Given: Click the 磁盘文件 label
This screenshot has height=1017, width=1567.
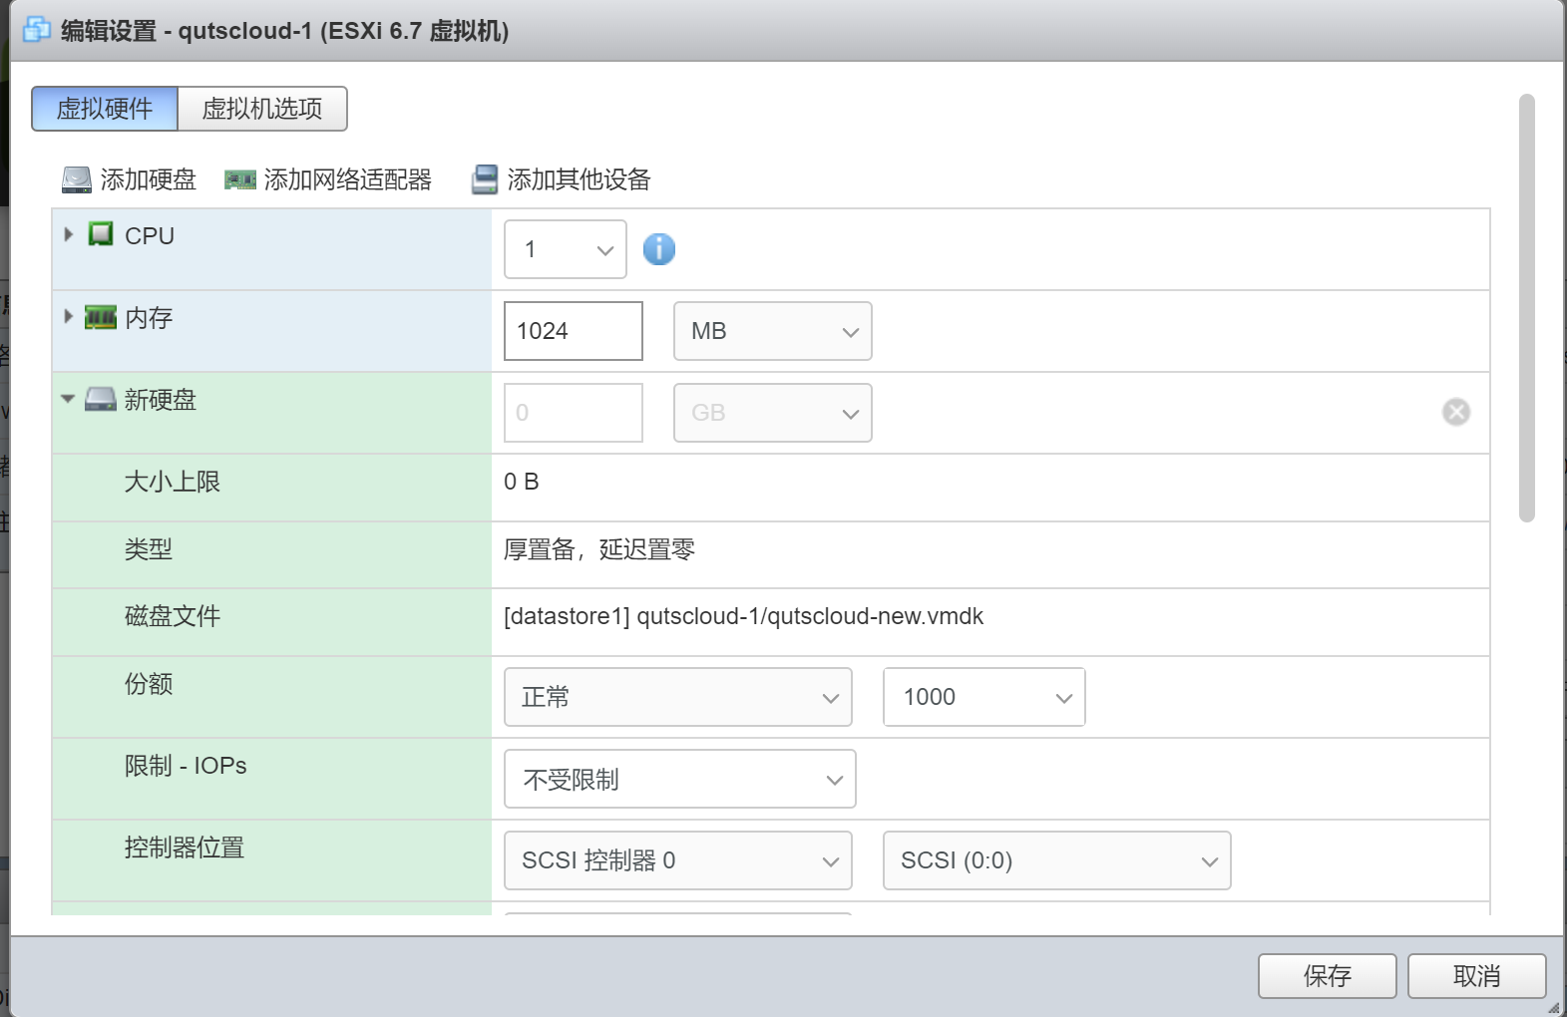Looking at the screenshot, I should pos(173,616).
